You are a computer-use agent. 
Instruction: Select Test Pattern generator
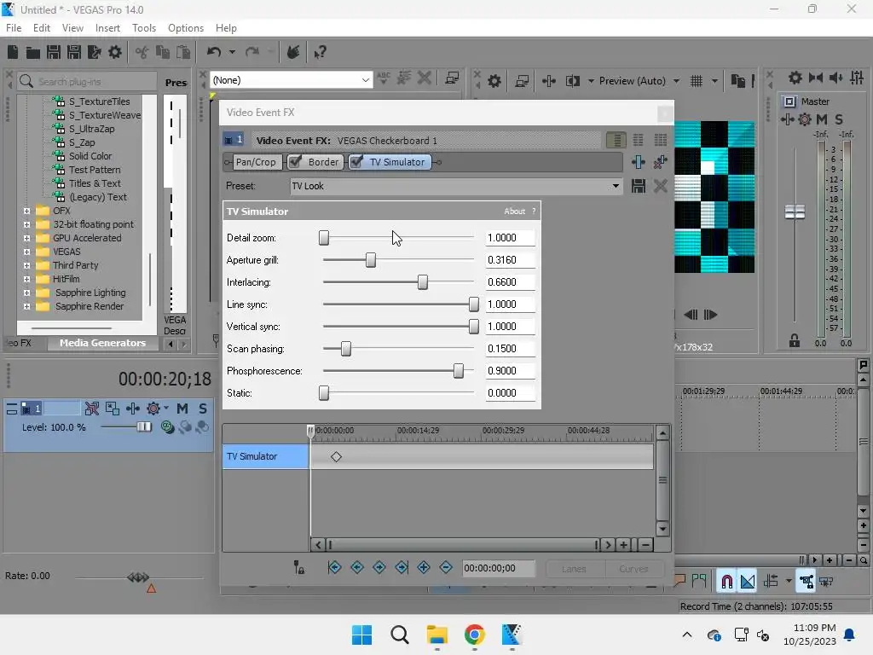pyautogui.click(x=95, y=170)
